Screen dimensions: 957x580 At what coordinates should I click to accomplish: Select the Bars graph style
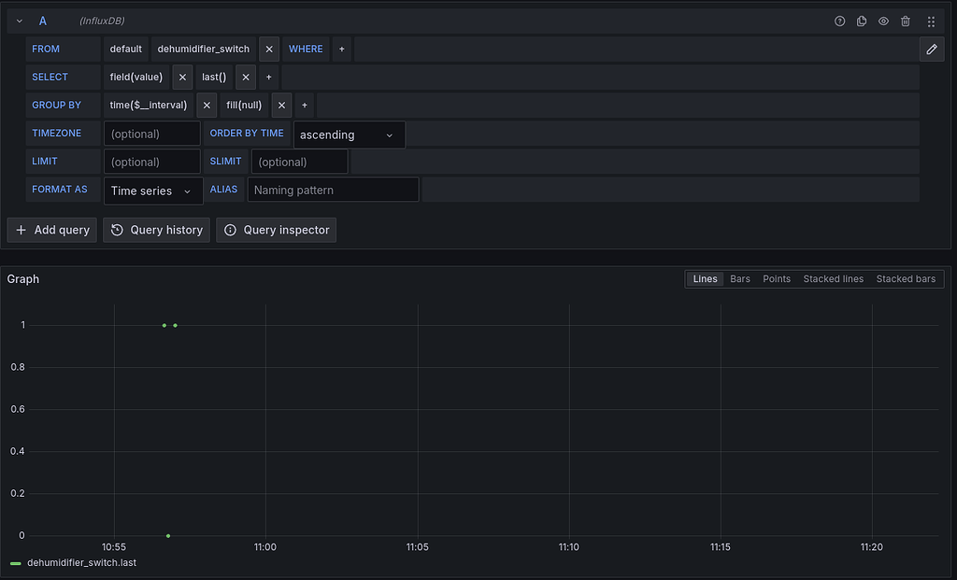(x=740, y=279)
